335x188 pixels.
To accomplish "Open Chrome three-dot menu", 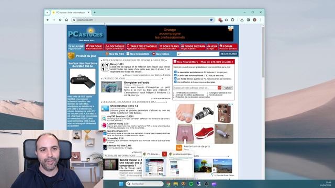I will (261, 20).
